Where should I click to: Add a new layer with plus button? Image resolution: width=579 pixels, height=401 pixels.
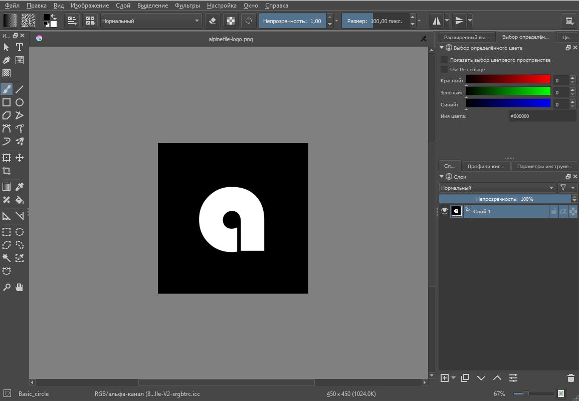(445, 378)
